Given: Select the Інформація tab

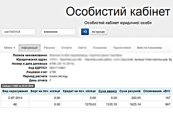Looking at the screenshot, I should [x=30, y=48].
